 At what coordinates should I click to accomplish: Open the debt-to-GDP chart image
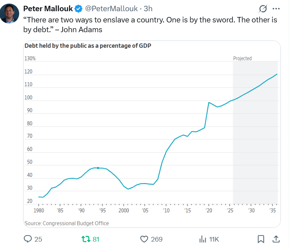click(152, 134)
